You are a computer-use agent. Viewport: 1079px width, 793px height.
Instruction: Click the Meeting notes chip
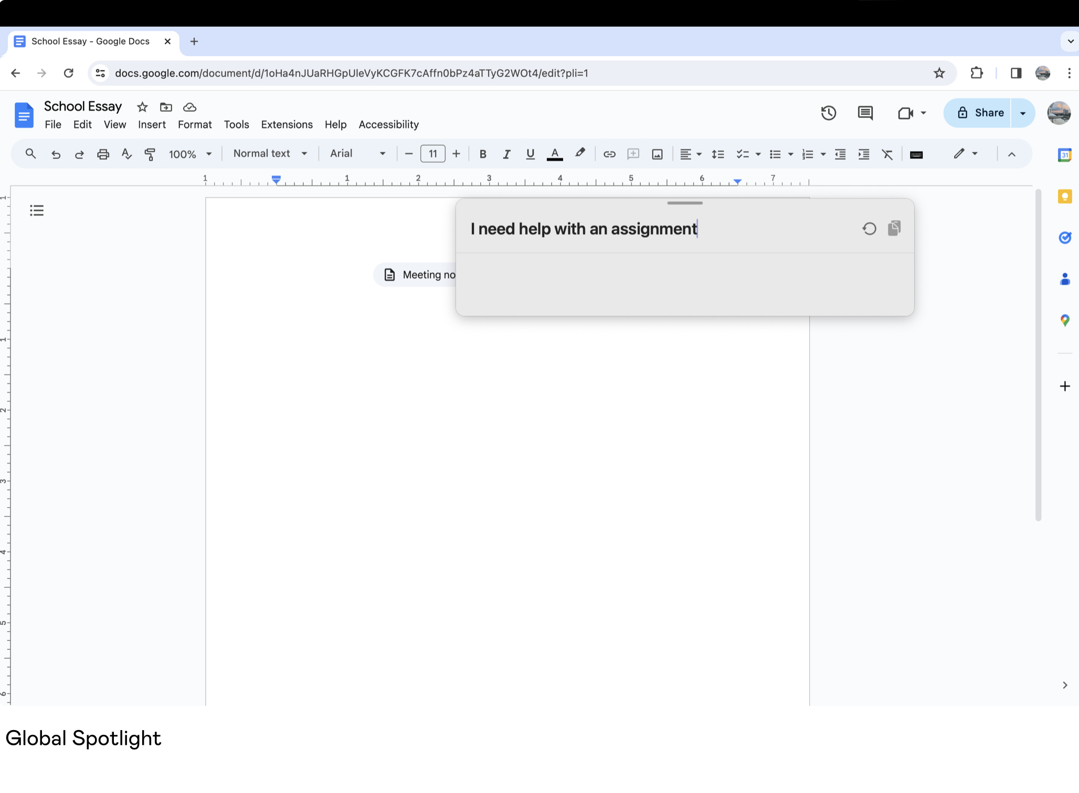point(419,275)
